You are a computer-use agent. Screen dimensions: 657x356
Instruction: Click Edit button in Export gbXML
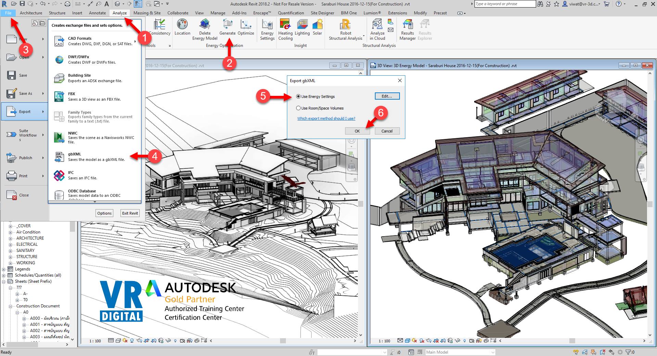point(387,96)
